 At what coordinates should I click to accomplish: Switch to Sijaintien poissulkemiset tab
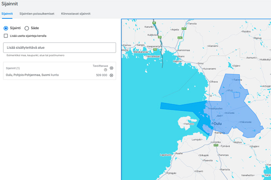click(37, 14)
